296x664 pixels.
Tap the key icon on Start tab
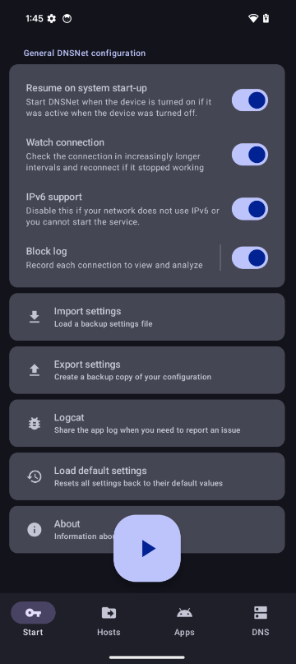point(33,612)
